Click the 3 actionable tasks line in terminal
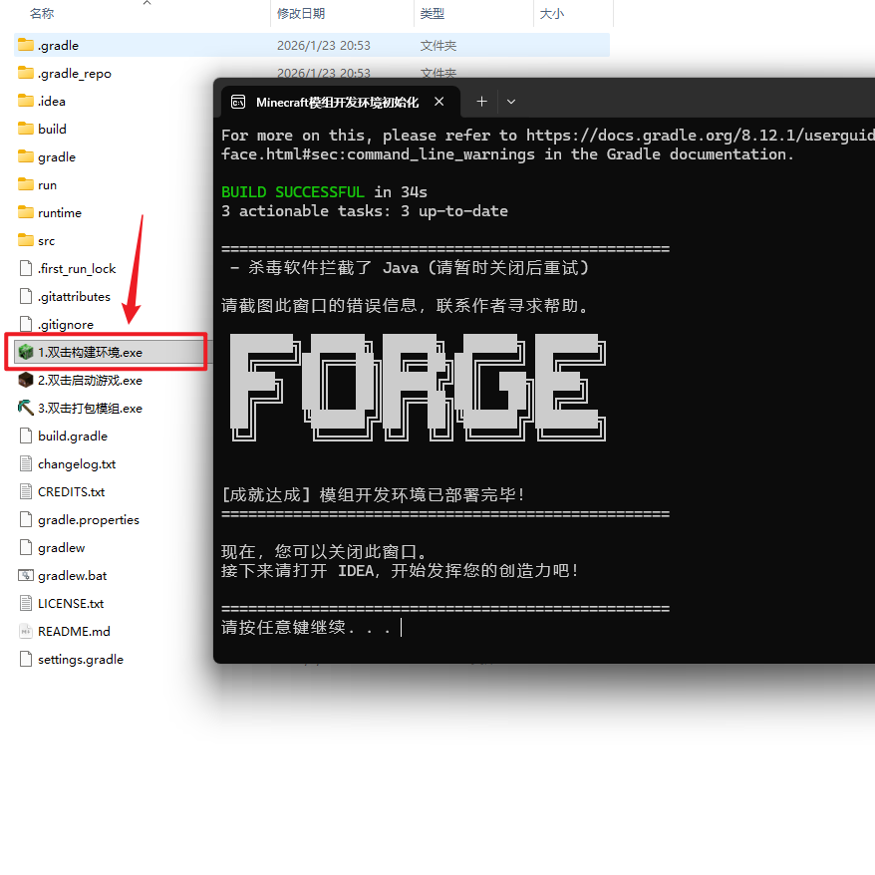This screenshot has height=875, width=875. tap(365, 211)
